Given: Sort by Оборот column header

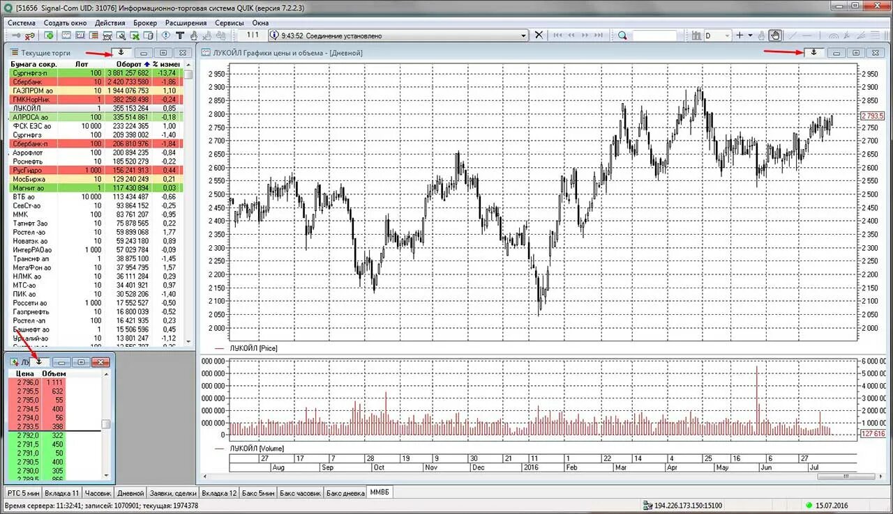Looking at the screenshot, I should pyautogui.click(x=129, y=64).
